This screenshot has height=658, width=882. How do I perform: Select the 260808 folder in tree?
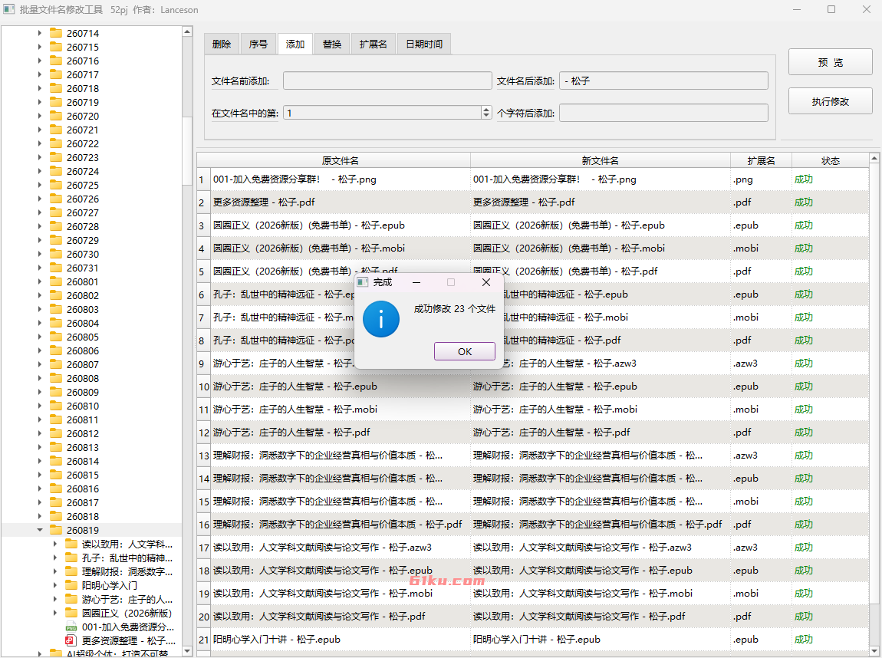pyautogui.click(x=83, y=379)
